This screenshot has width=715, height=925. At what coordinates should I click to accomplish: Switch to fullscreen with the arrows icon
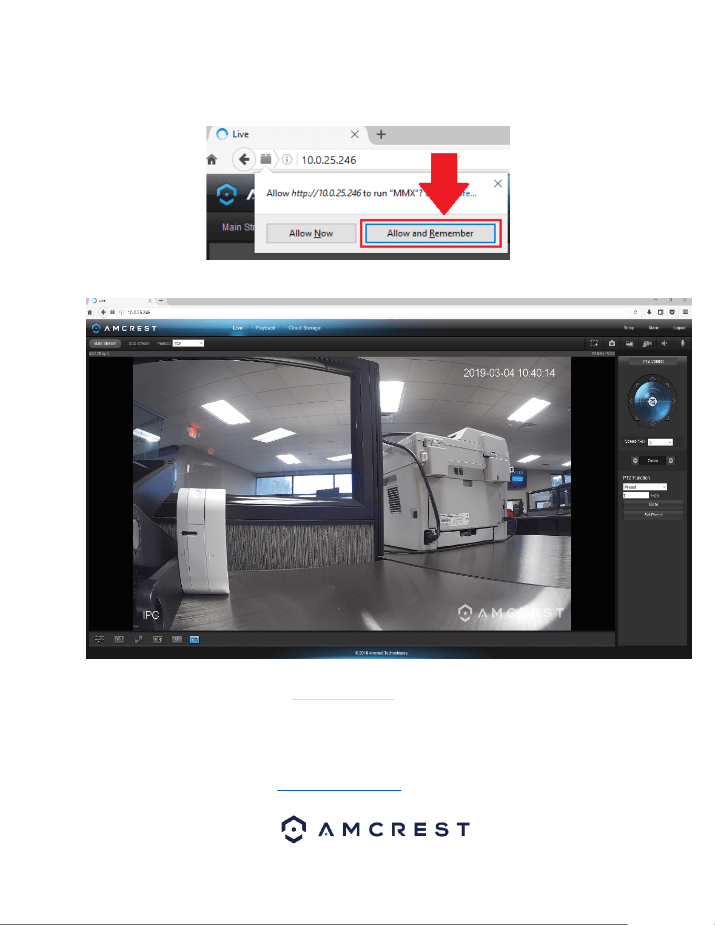(x=138, y=639)
